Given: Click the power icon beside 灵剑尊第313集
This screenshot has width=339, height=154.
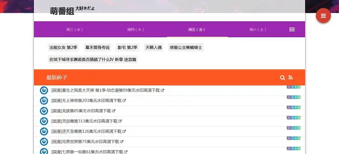Looking at the screenshot, I should (44, 121).
